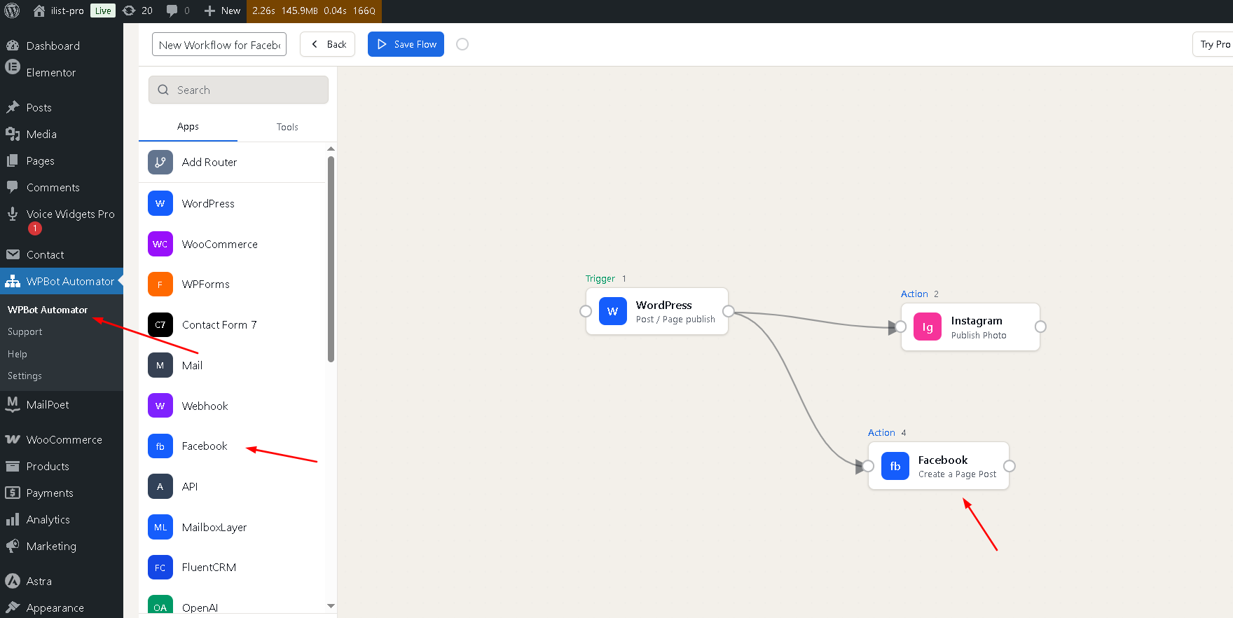Choose the WPForms app icon
Image resolution: width=1233 pixels, height=618 pixels.
160,284
